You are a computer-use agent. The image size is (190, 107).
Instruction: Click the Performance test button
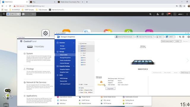(167, 41)
